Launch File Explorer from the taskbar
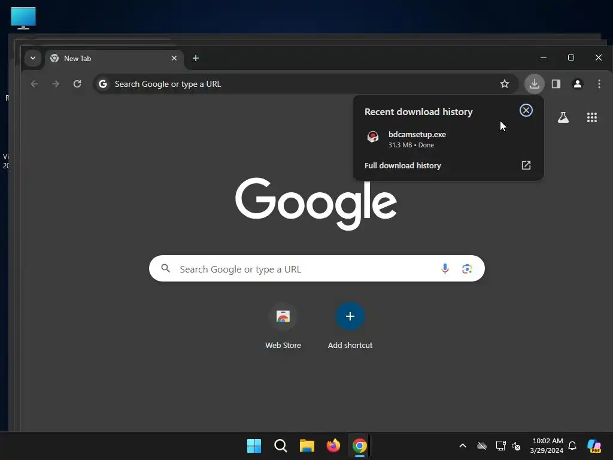The width and height of the screenshot is (613, 460). point(307,446)
